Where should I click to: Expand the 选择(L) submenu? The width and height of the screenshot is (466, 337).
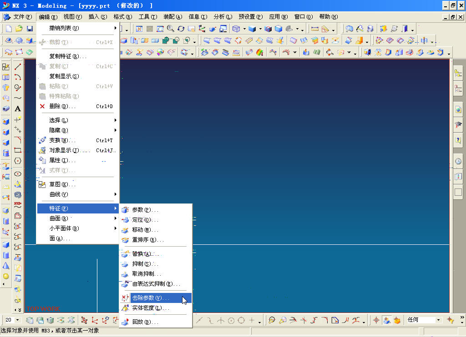point(78,120)
